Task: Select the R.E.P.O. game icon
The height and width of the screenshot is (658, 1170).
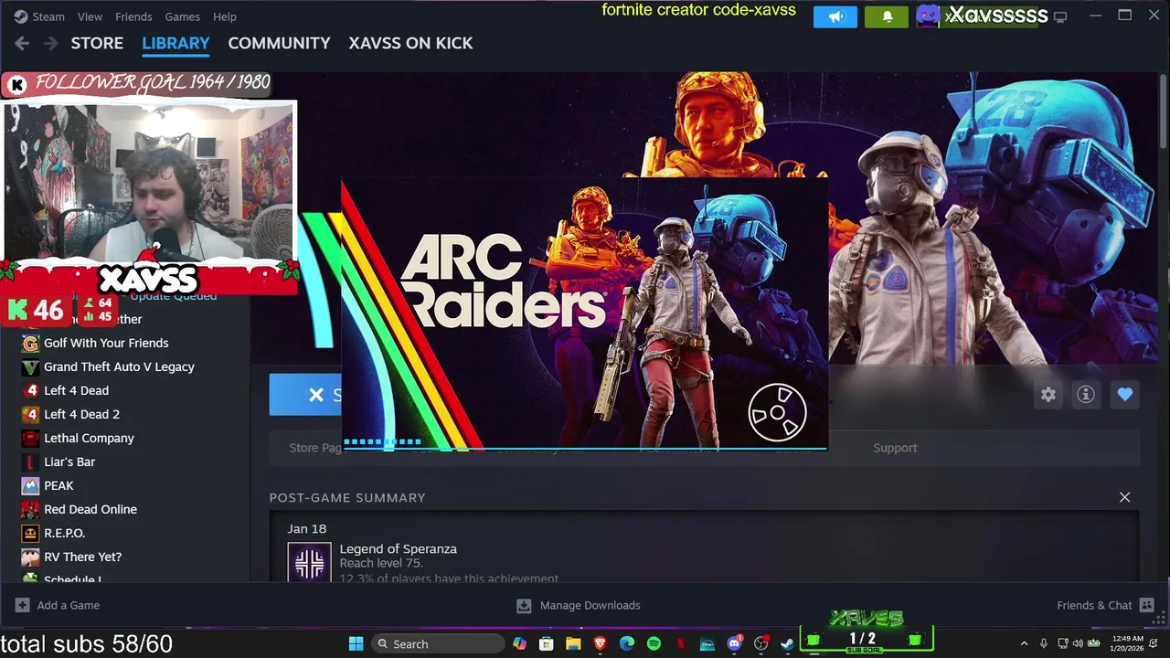Action: click(30, 533)
